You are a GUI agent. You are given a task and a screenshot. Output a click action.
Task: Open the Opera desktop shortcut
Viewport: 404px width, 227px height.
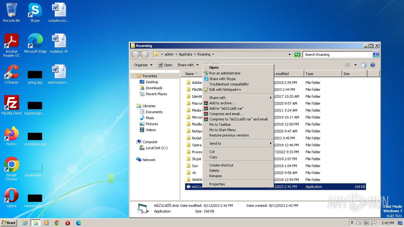pos(11,198)
